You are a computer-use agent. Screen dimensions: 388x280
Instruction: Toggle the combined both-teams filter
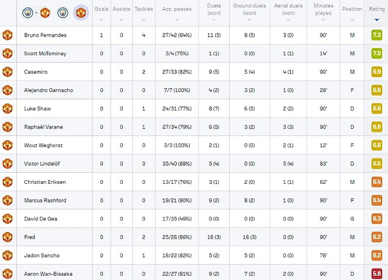[x=37, y=12]
